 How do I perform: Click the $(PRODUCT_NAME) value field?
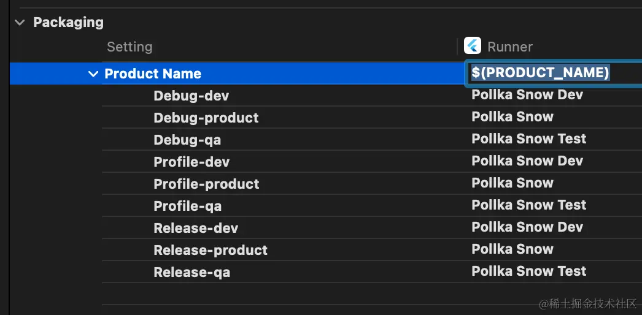(x=540, y=73)
